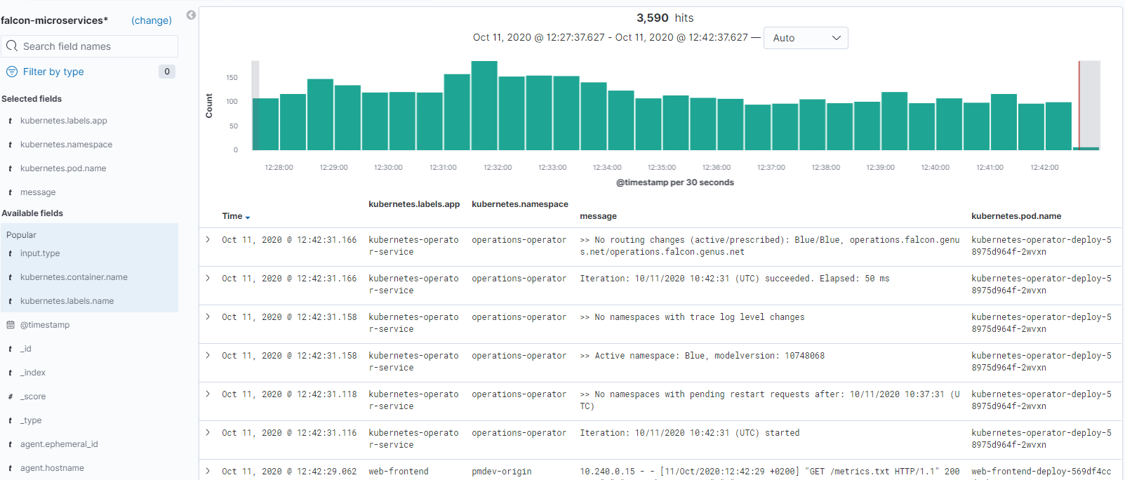Click the text type icon beside input.type
1125x480 pixels.
(x=11, y=253)
